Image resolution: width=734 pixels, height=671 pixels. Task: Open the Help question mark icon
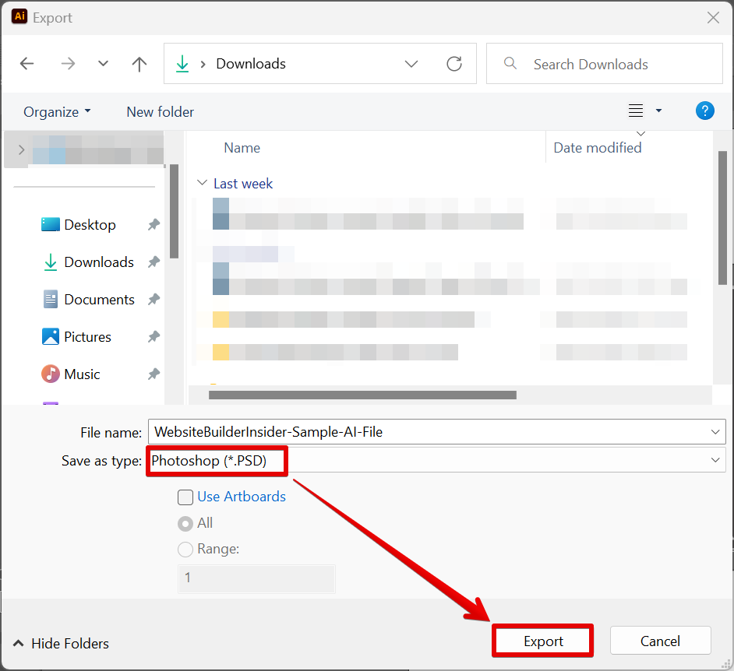[704, 111]
